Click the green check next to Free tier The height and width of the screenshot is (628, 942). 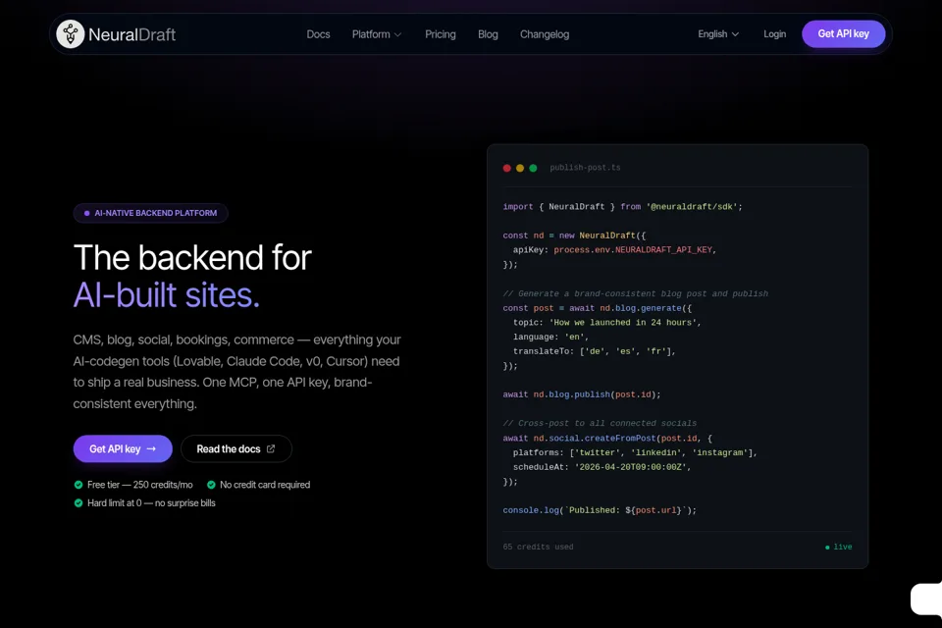(x=78, y=485)
